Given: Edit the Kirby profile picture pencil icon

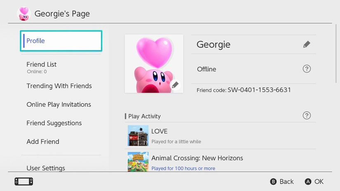Looking at the screenshot, I should tap(175, 85).
